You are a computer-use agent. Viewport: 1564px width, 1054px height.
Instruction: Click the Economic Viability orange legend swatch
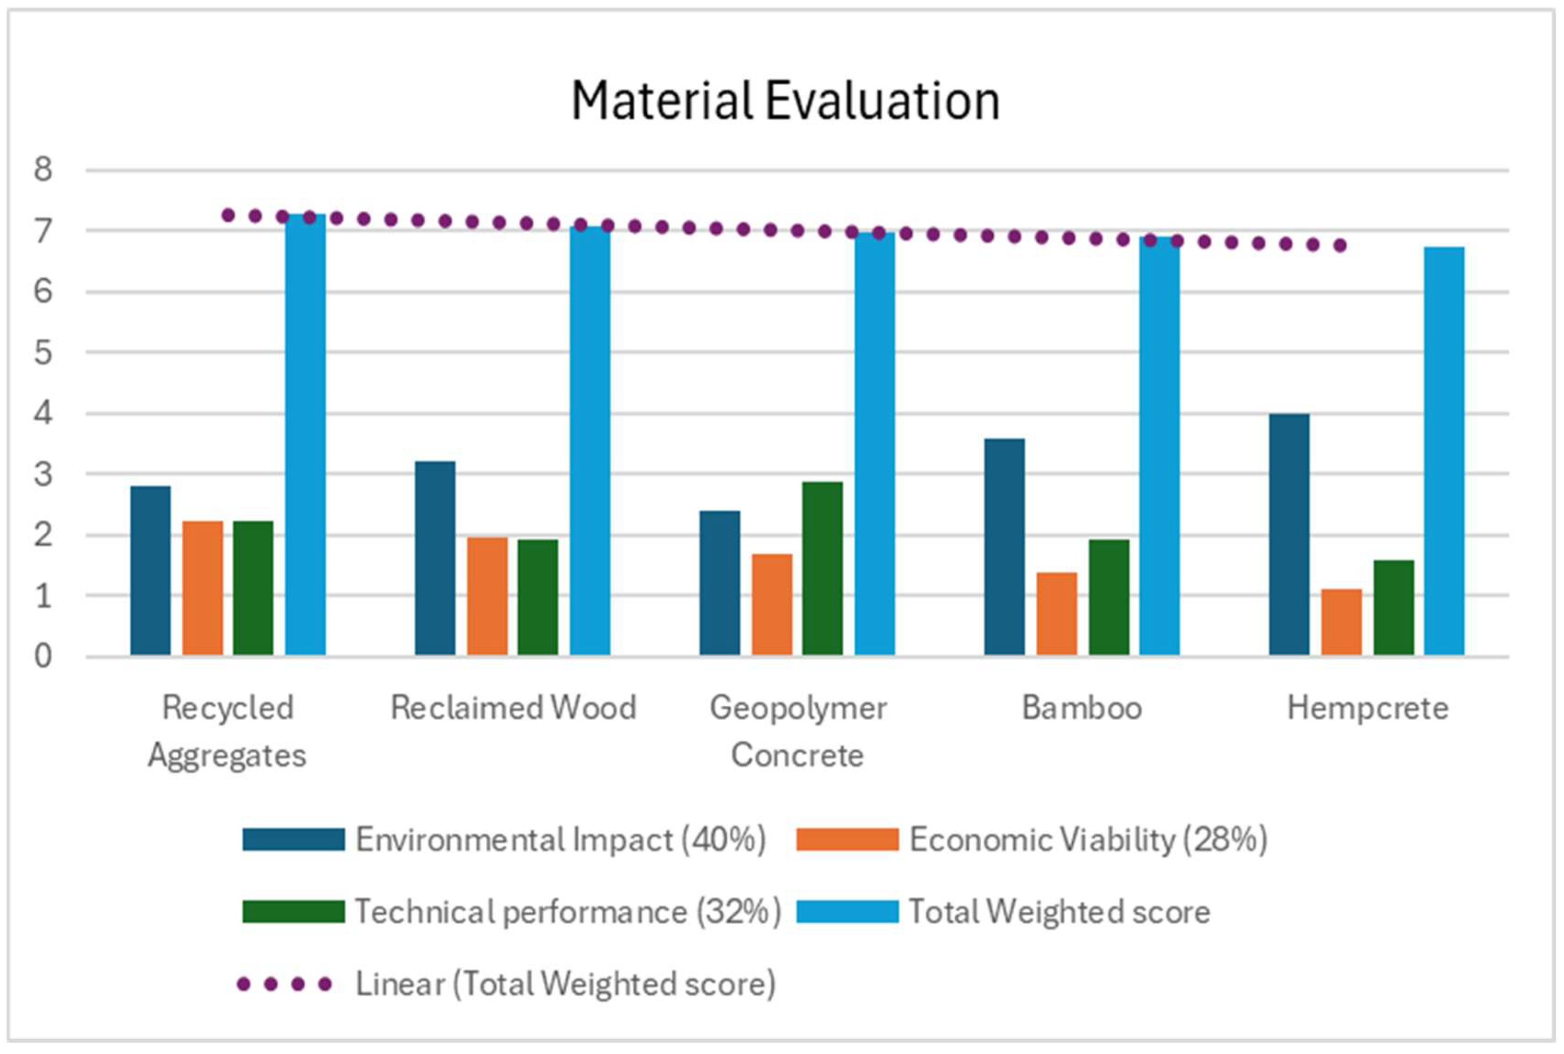tap(847, 840)
